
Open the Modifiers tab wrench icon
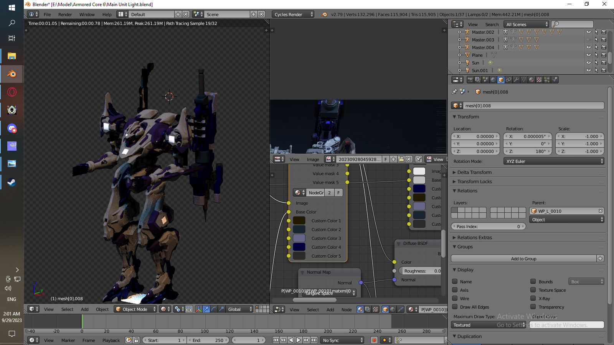click(516, 80)
